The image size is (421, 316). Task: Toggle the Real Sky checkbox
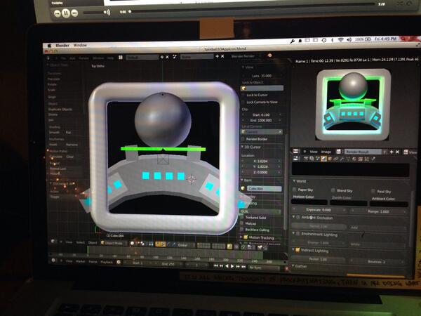click(373, 191)
